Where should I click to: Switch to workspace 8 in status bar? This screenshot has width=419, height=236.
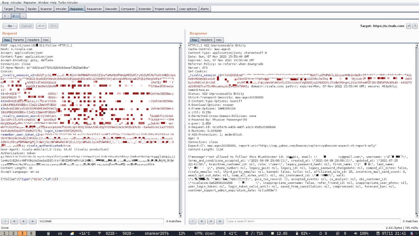click(31, 233)
